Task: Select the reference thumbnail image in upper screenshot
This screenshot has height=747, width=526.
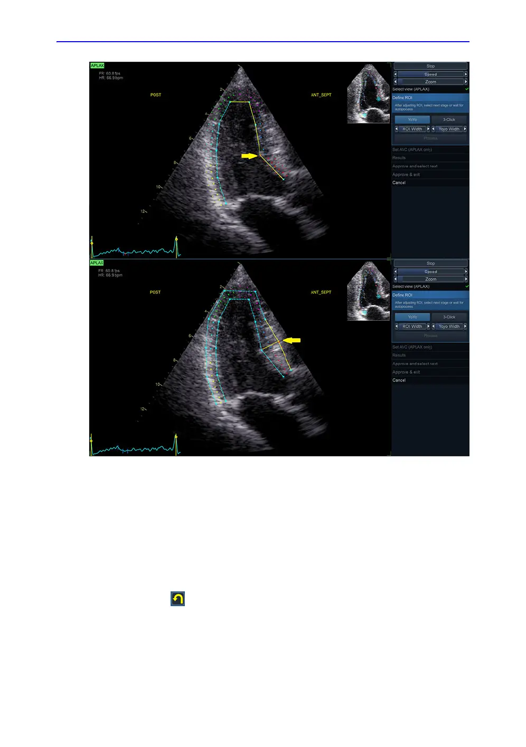Action: point(368,93)
